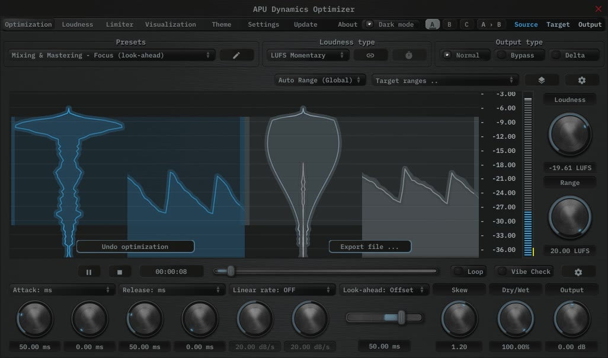Image resolution: width=608 pixels, height=358 pixels.
Task: Click Export file ... button
Action: tap(370, 247)
